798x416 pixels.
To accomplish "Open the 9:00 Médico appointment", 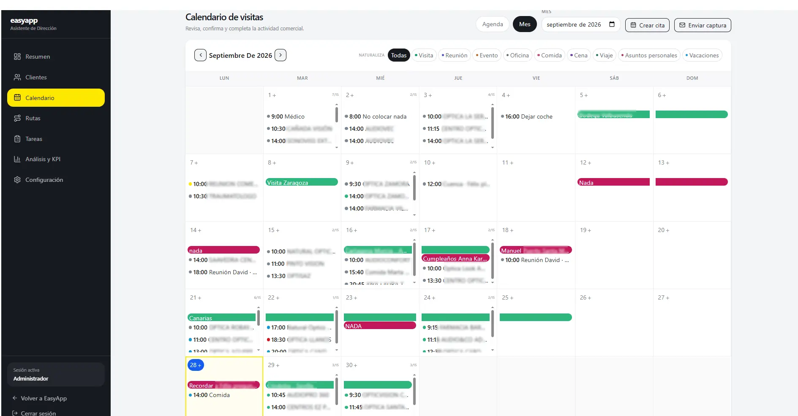I will [x=286, y=116].
